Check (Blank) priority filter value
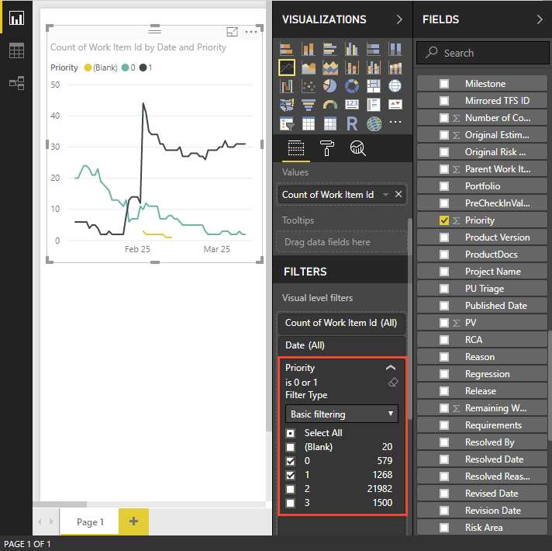 (x=291, y=447)
